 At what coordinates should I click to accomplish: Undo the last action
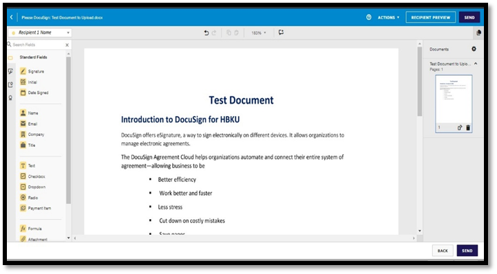pos(207,32)
